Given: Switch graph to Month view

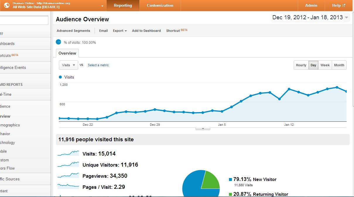Looking at the screenshot, I should (339, 65).
